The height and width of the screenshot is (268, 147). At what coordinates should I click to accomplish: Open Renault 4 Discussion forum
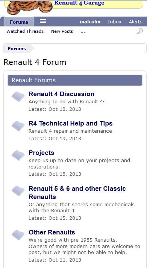point(61,94)
